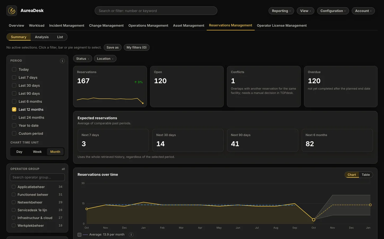Click the 3% trend indicator
Viewport: 384px width, 239px height.
click(x=138, y=82)
